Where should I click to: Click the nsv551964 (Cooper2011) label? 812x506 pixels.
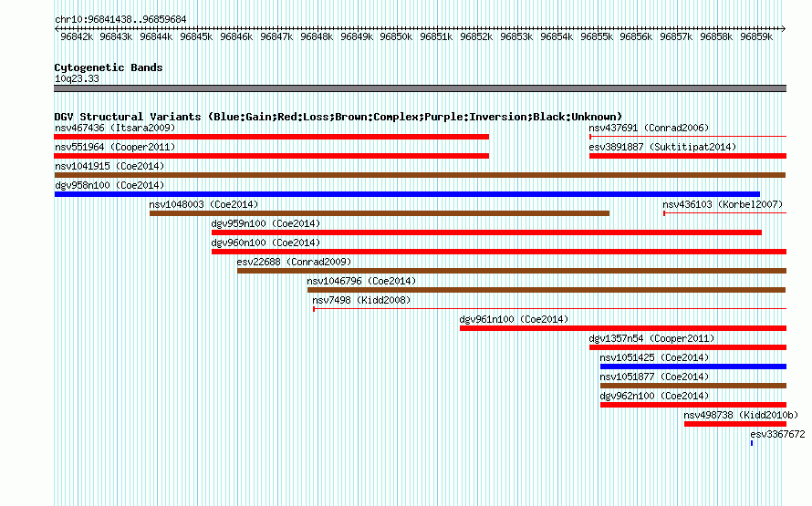coord(115,147)
